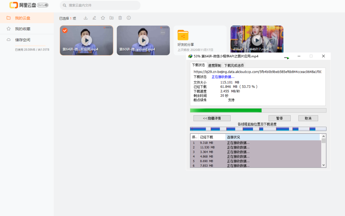This screenshot has height=216, width=345.
Task: Click the download icon in the selection toolbar
Action: pos(86,18)
